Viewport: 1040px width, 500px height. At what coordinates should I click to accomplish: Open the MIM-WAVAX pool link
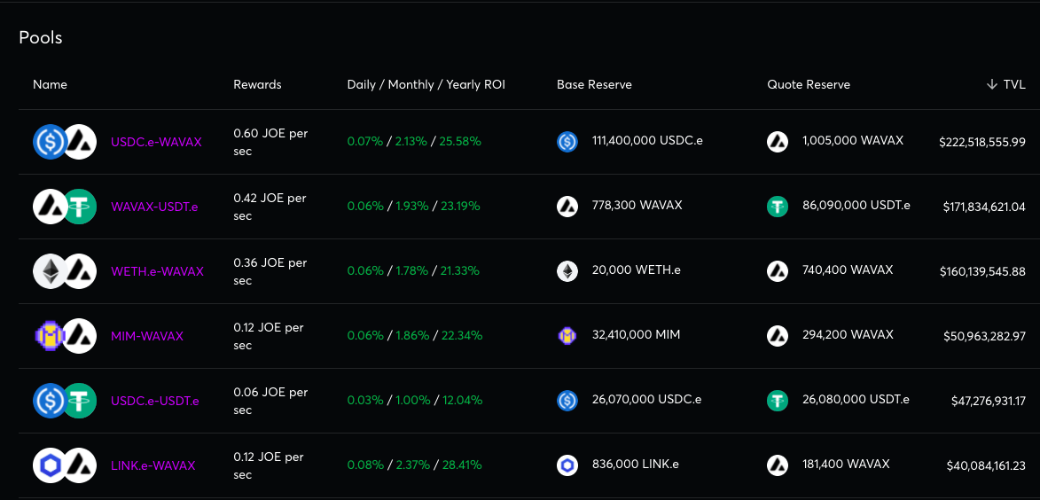(146, 336)
